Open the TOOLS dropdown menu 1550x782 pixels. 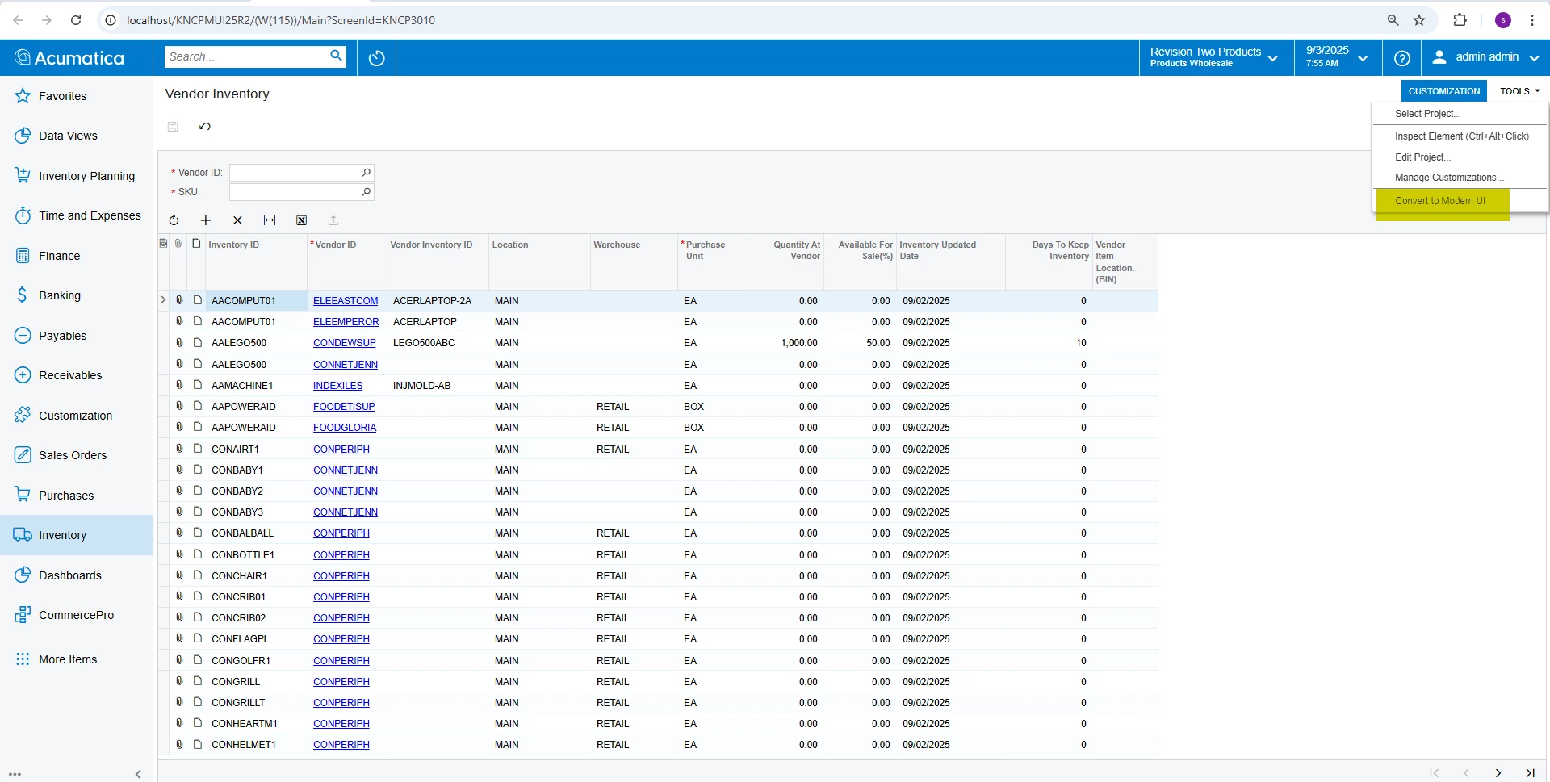1520,91
